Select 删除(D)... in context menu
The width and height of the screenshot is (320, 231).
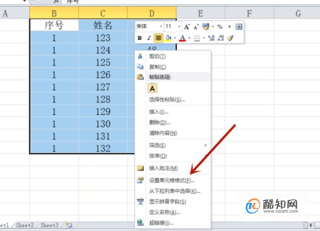(173, 122)
